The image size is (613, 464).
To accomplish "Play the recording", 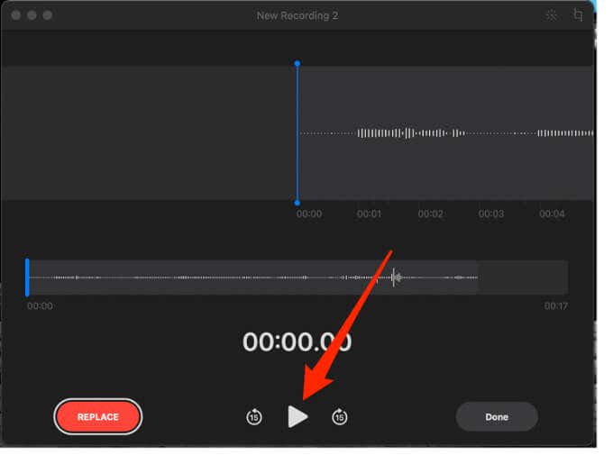I will point(297,416).
